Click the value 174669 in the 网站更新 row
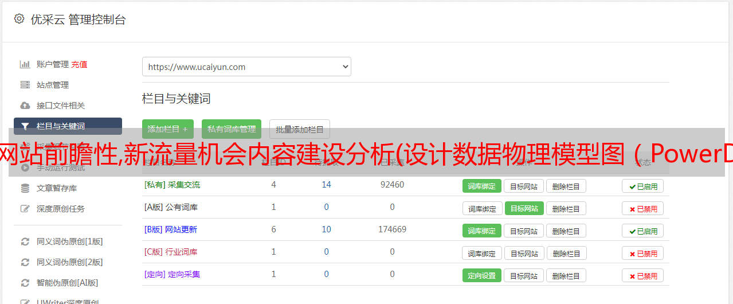The height and width of the screenshot is (304, 733). (x=392, y=229)
